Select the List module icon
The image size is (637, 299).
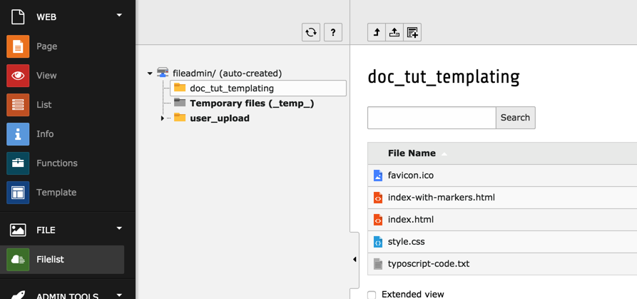18,105
